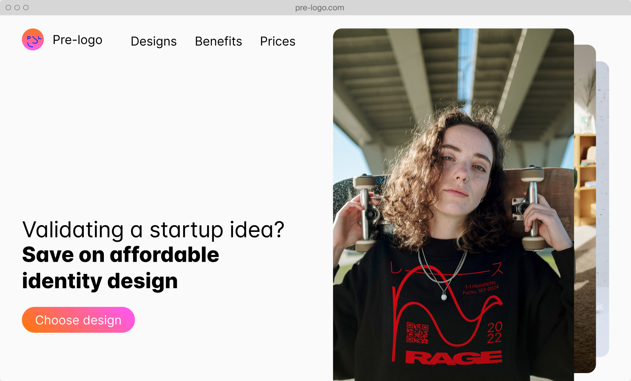Click the Choose design button

coord(78,320)
